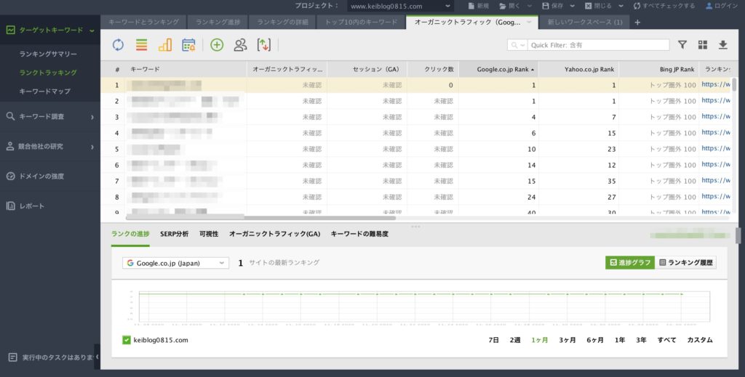Click the キーワード調査 magnifier icon

10,116
